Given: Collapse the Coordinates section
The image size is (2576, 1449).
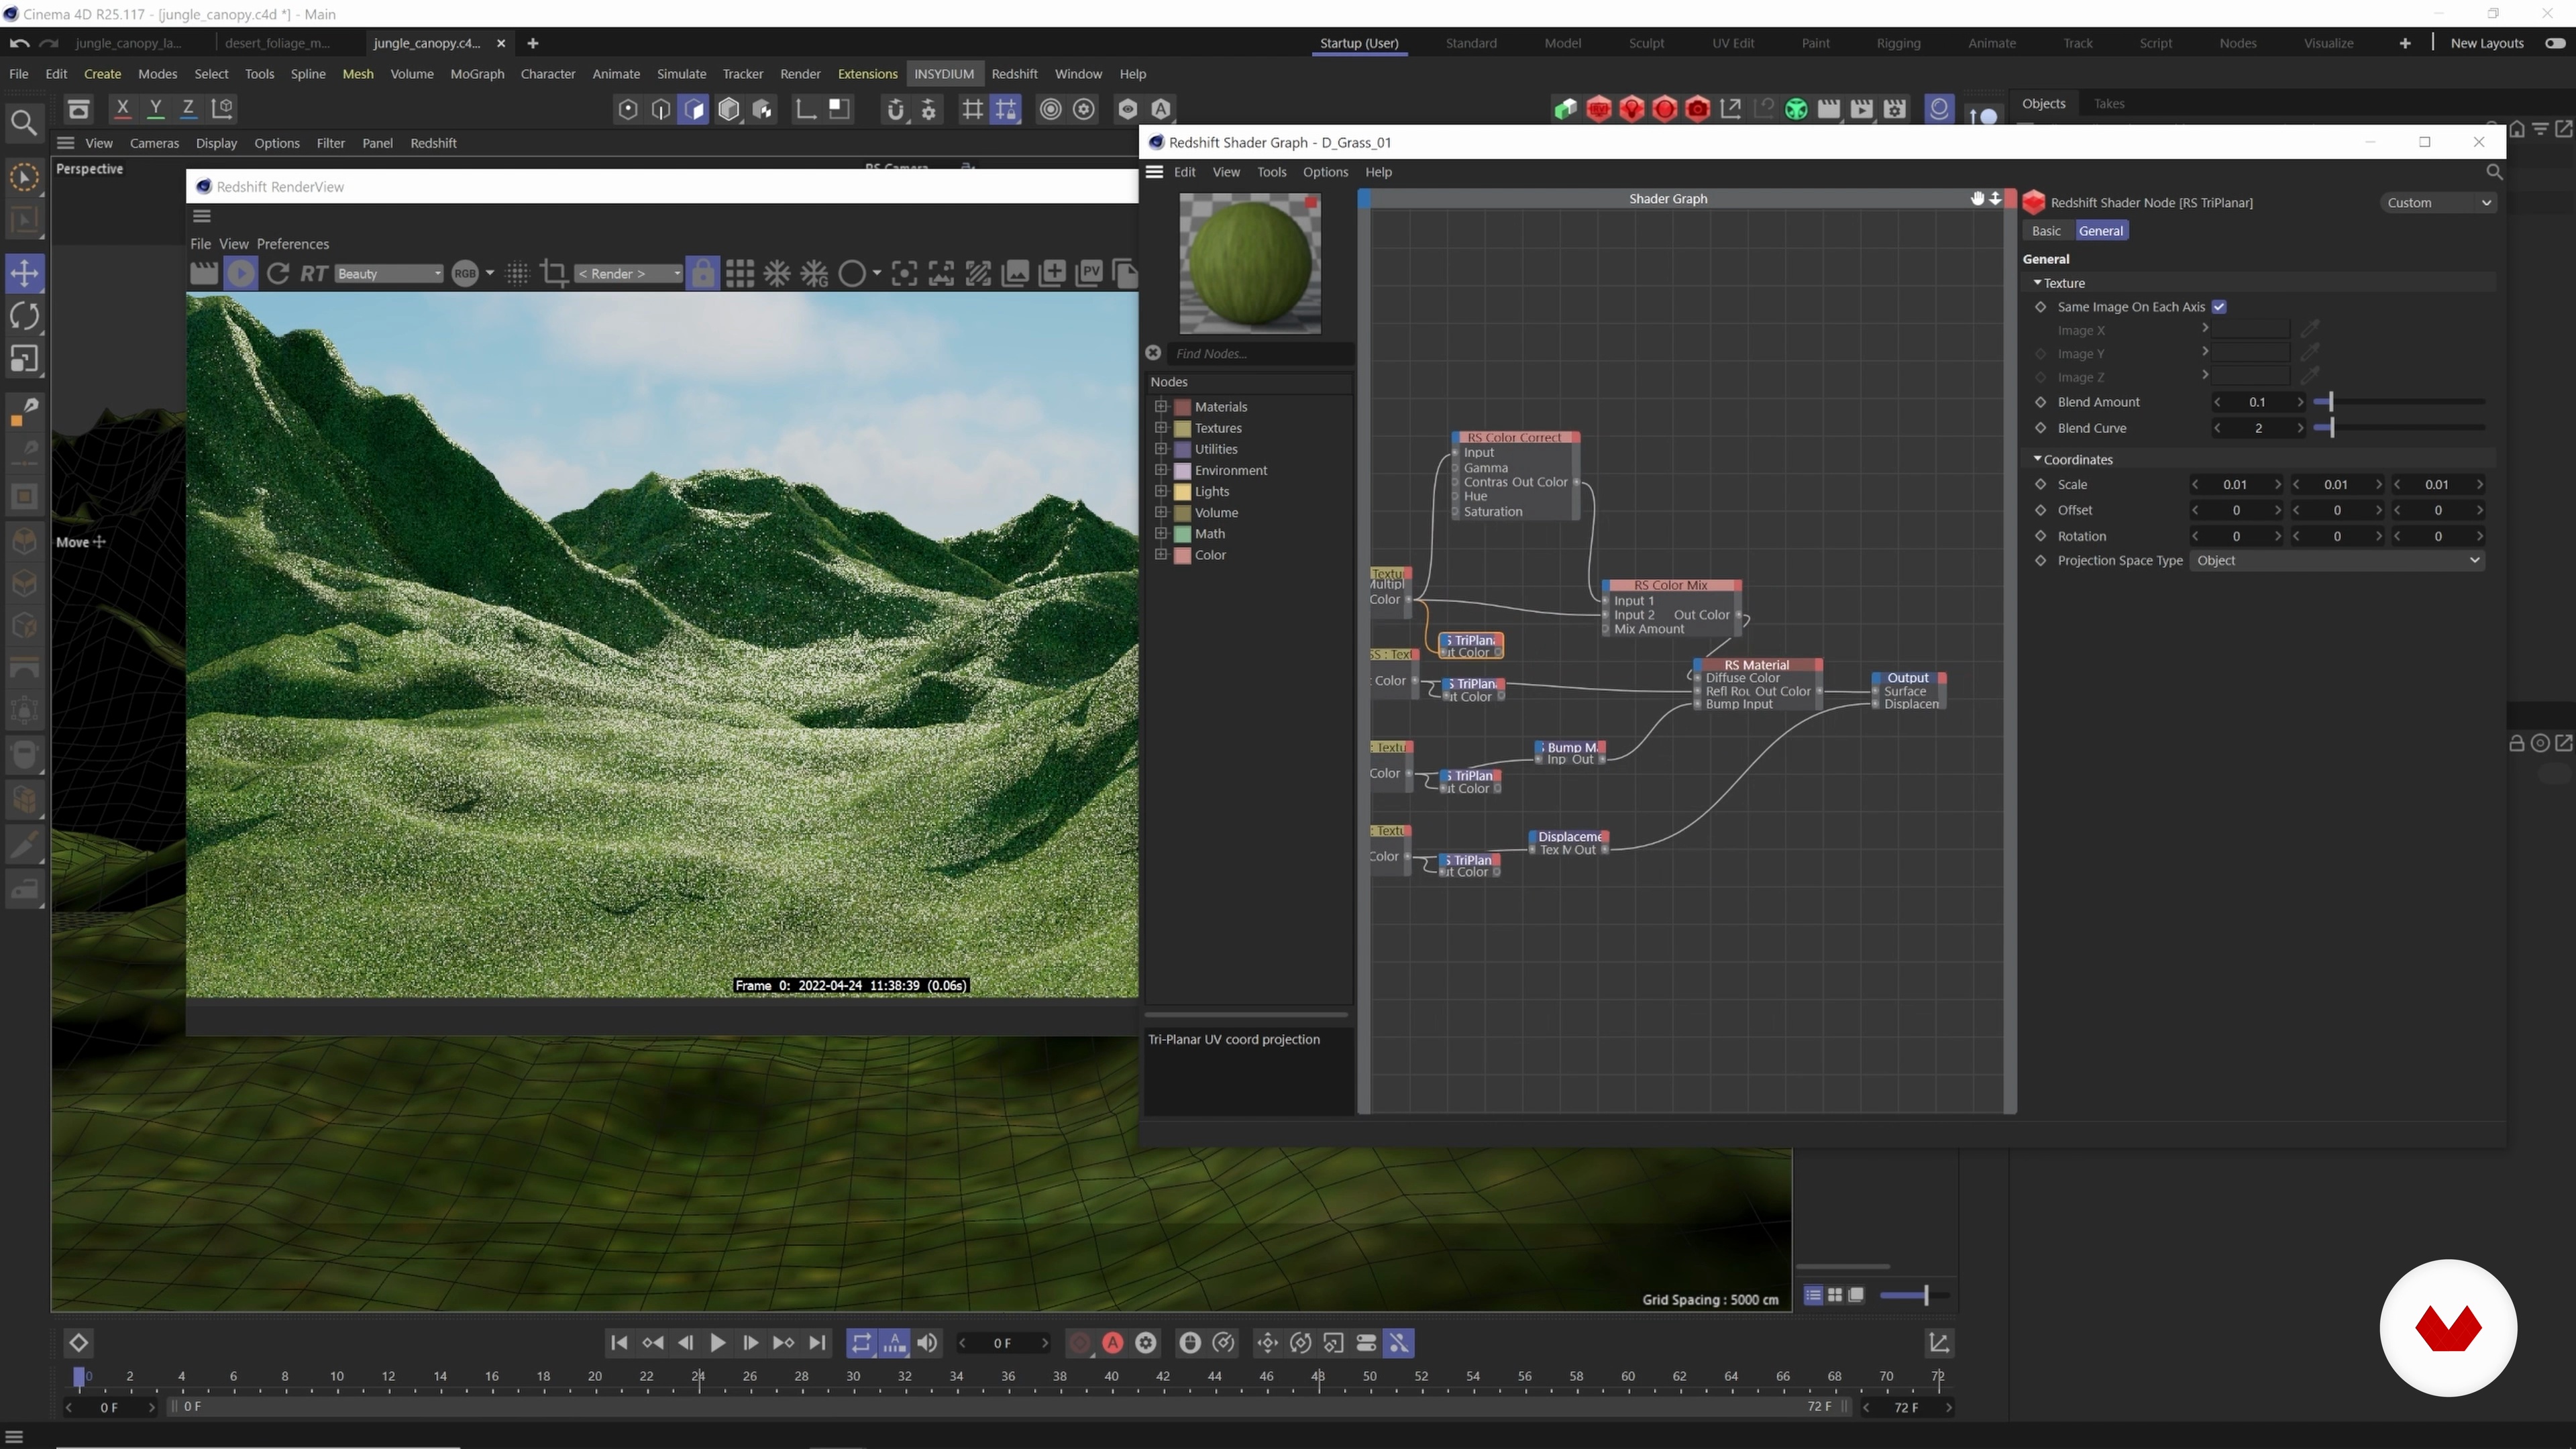Looking at the screenshot, I should click(x=2037, y=459).
